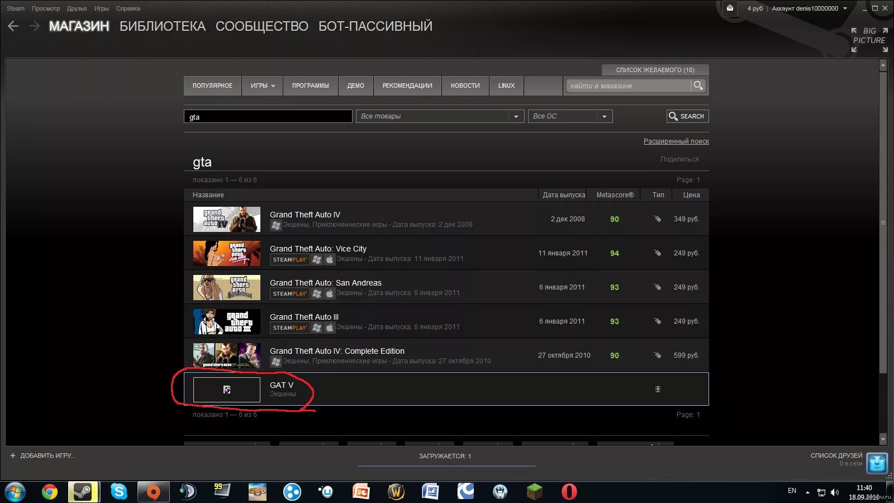Open Расширенный поиск link

(x=676, y=141)
